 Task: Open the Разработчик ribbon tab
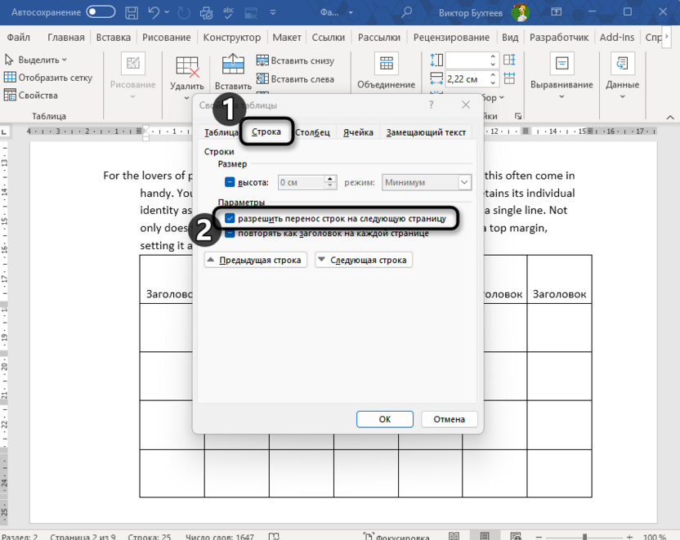click(559, 38)
